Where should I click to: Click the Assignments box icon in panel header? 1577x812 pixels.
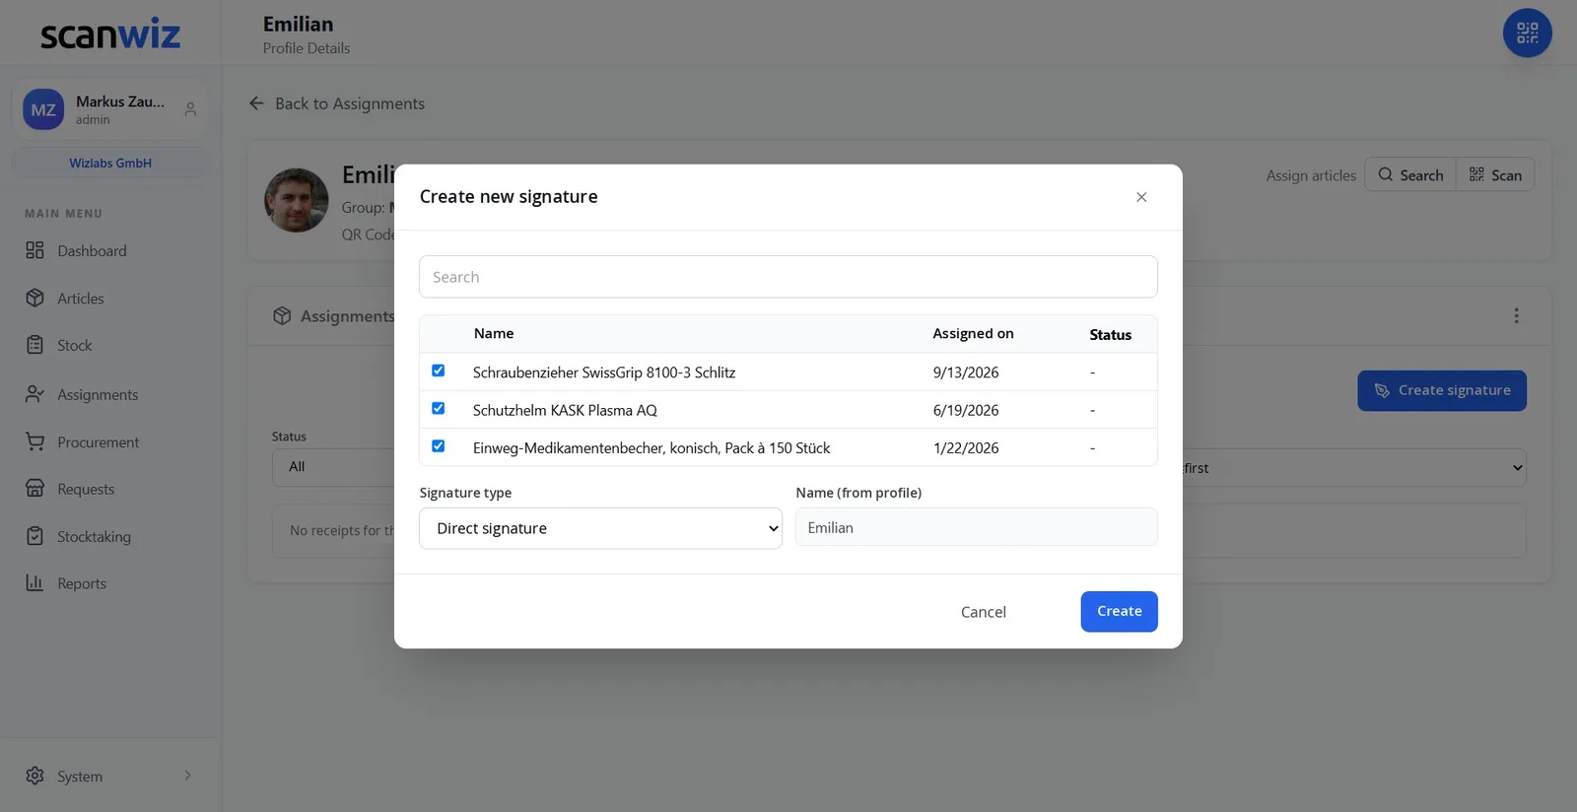(282, 315)
